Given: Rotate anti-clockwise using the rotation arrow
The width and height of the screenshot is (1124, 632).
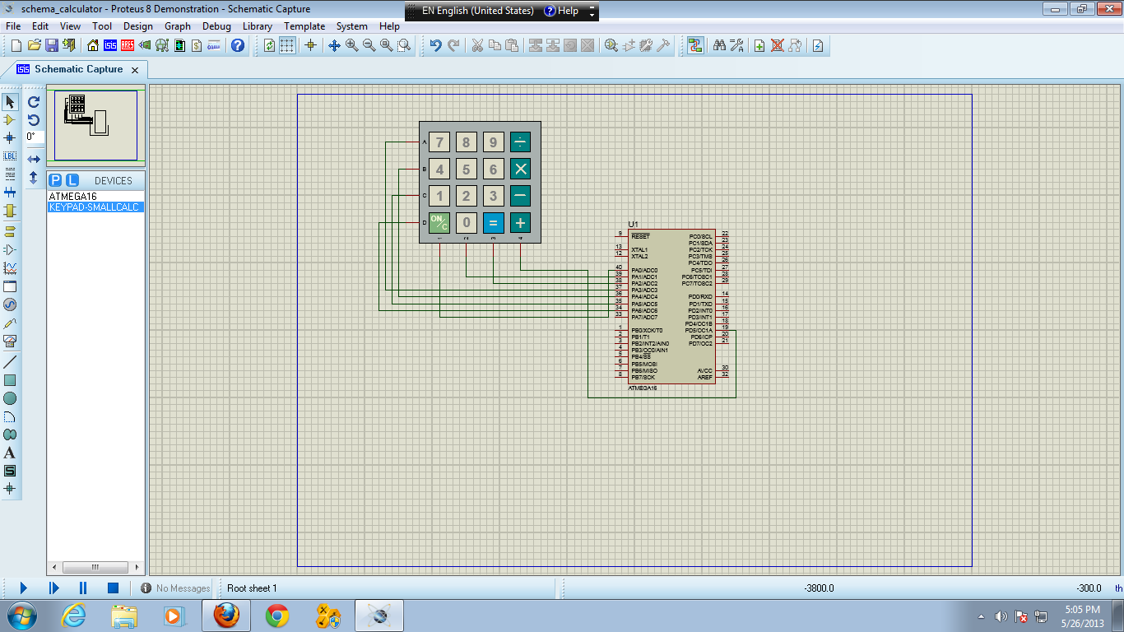Looking at the screenshot, I should tap(34, 120).
